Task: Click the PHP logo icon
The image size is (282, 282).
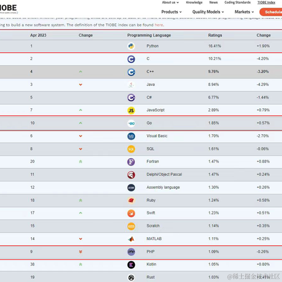Action: (131, 252)
